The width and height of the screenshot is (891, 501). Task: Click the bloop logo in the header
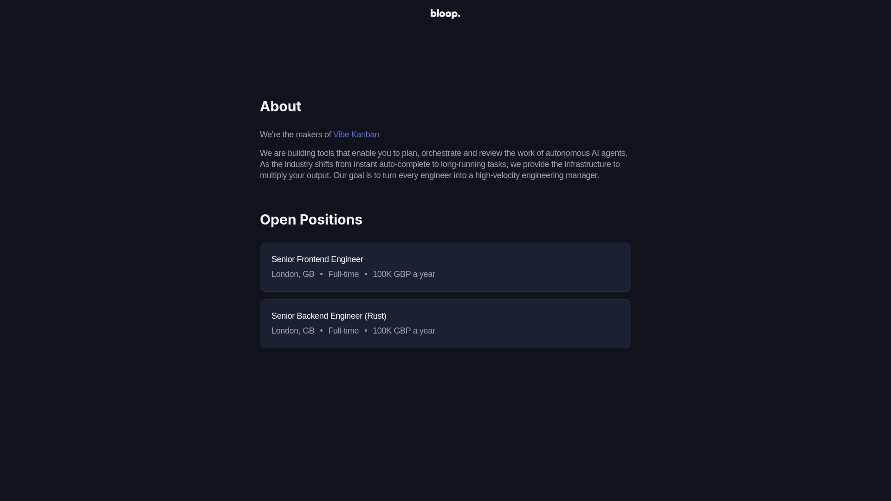pyautogui.click(x=445, y=13)
